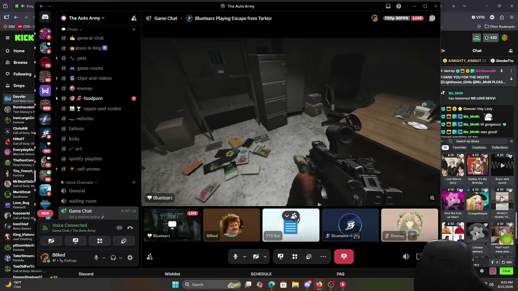Stop watching stream with red button
Screen dimensions: 518x291
344,256
